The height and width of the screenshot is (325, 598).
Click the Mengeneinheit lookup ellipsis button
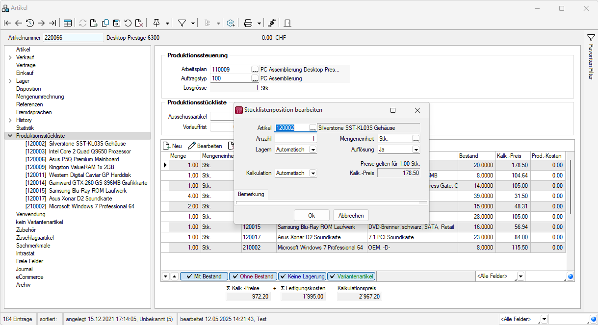[416, 139]
